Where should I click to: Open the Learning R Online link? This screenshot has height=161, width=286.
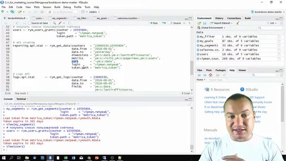pos(215,97)
